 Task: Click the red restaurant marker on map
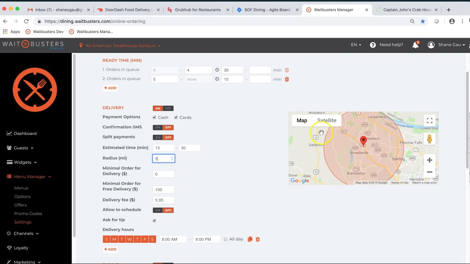click(x=363, y=141)
